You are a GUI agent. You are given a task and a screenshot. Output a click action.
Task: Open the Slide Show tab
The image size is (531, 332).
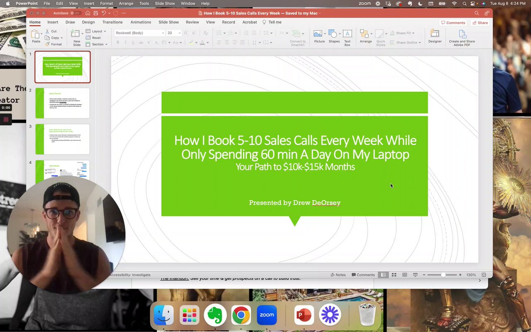(x=169, y=22)
